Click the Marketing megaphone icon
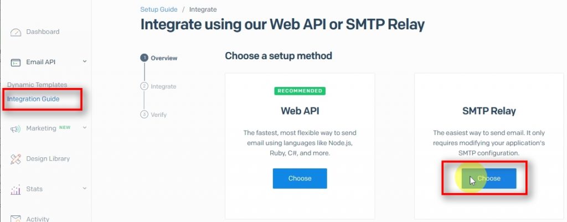 pos(16,129)
